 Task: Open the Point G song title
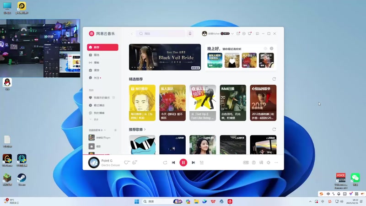tap(107, 161)
